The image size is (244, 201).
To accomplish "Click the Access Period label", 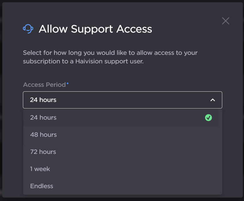I will pos(44,85).
